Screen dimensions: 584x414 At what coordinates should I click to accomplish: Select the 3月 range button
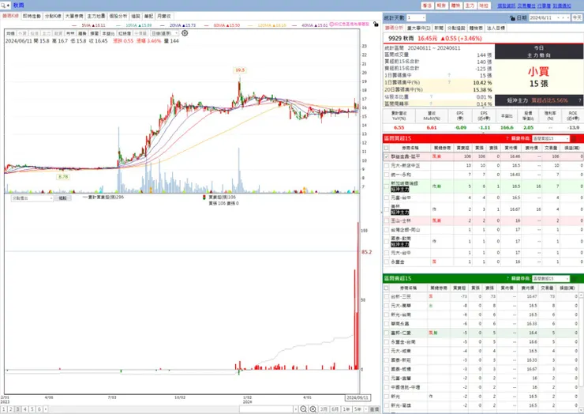[x=324, y=409]
